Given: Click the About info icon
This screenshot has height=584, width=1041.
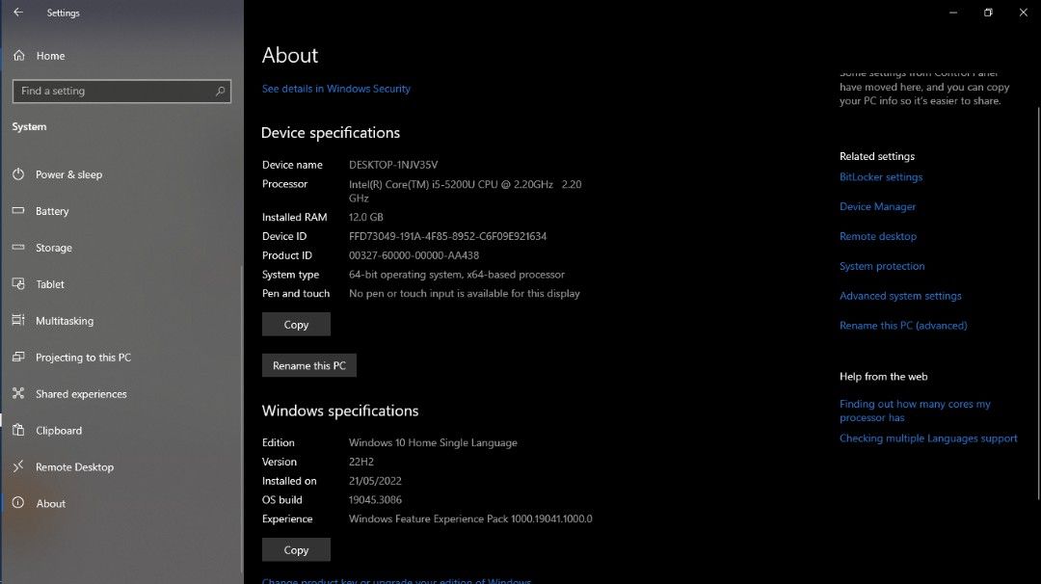Looking at the screenshot, I should point(18,502).
